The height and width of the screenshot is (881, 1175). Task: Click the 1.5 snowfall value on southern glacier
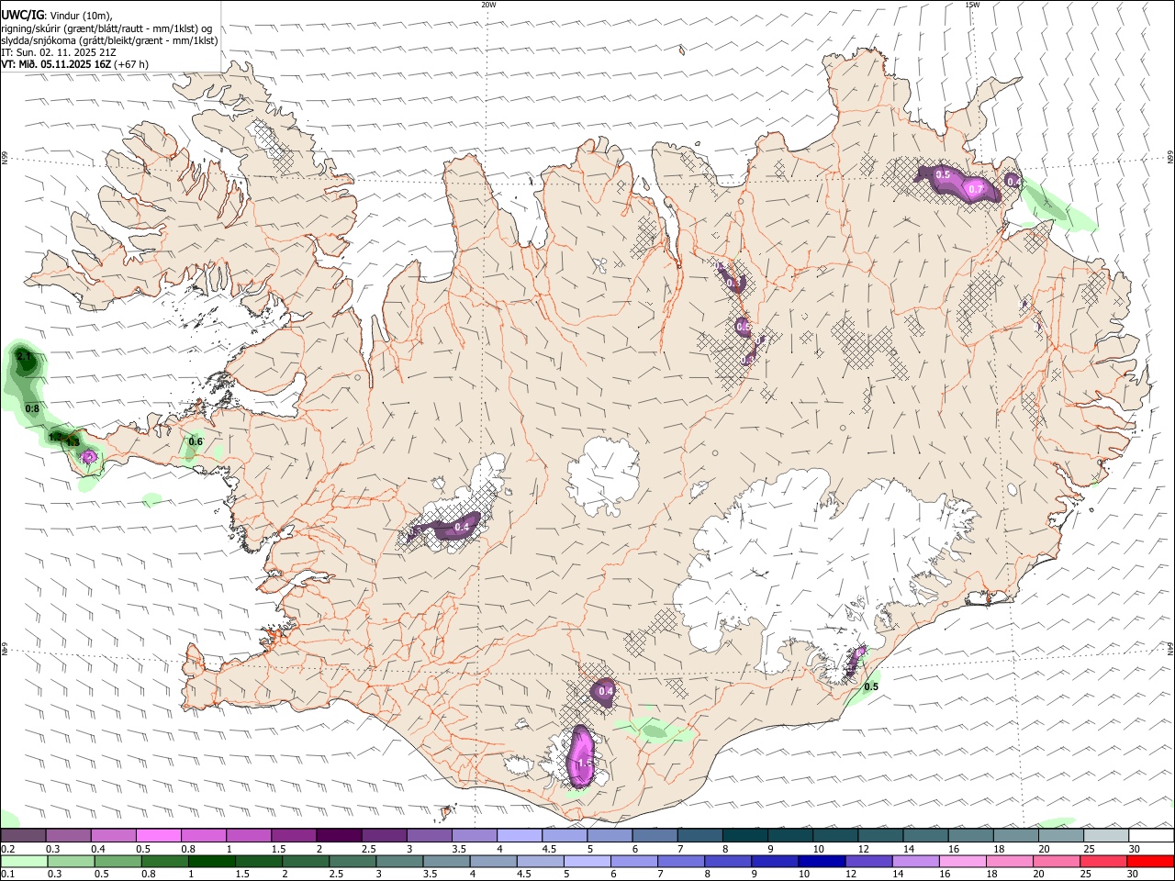point(584,763)
